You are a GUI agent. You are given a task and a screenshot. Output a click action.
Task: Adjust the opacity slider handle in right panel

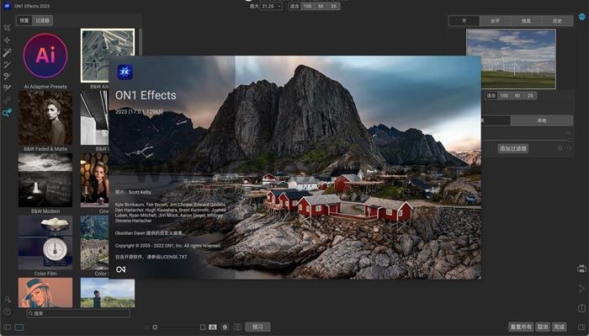pyautogui.click(x=569, y=140)
